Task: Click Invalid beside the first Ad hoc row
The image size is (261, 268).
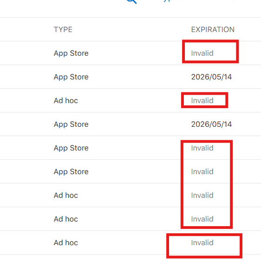Action: click(202, 100)
